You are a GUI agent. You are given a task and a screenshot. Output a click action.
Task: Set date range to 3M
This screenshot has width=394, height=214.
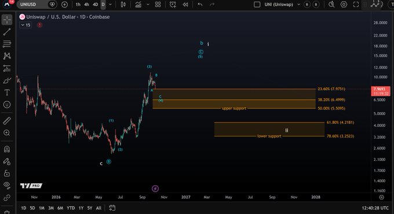[x=51, y=208]
